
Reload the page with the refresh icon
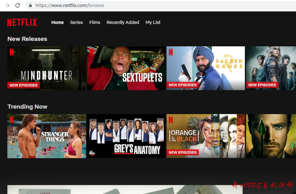point(18,5)
